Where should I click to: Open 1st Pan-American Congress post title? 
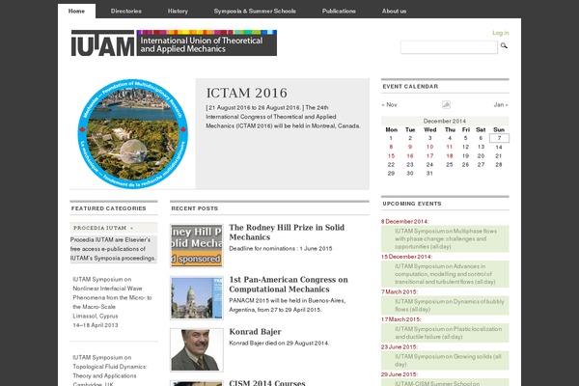(x=289, y=285)
